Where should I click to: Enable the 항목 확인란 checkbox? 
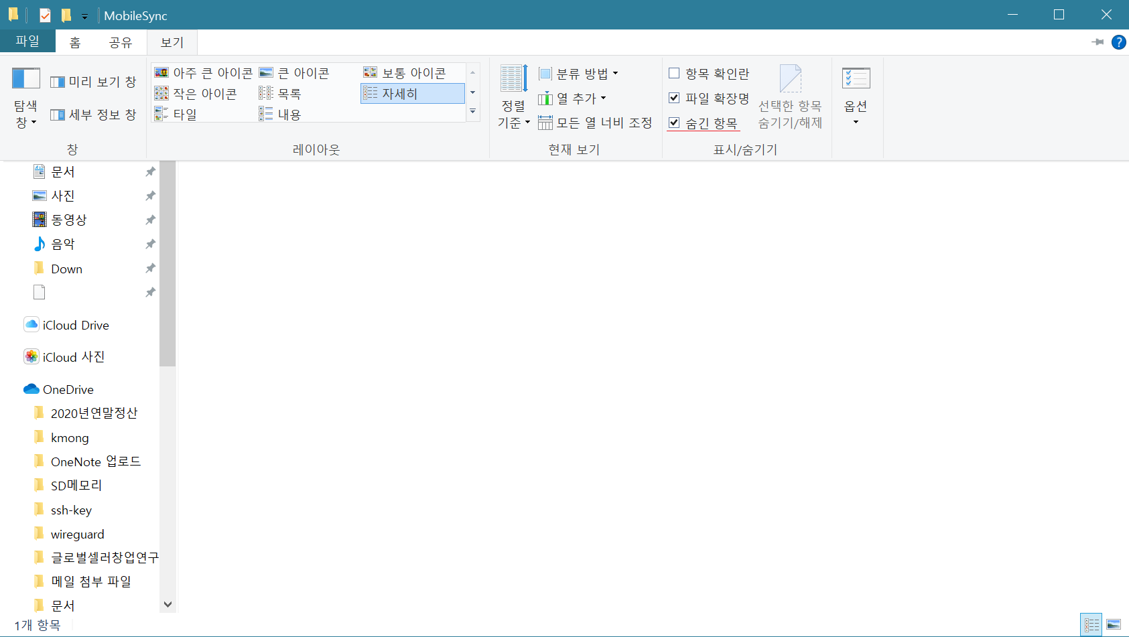[x=674, y=73]
